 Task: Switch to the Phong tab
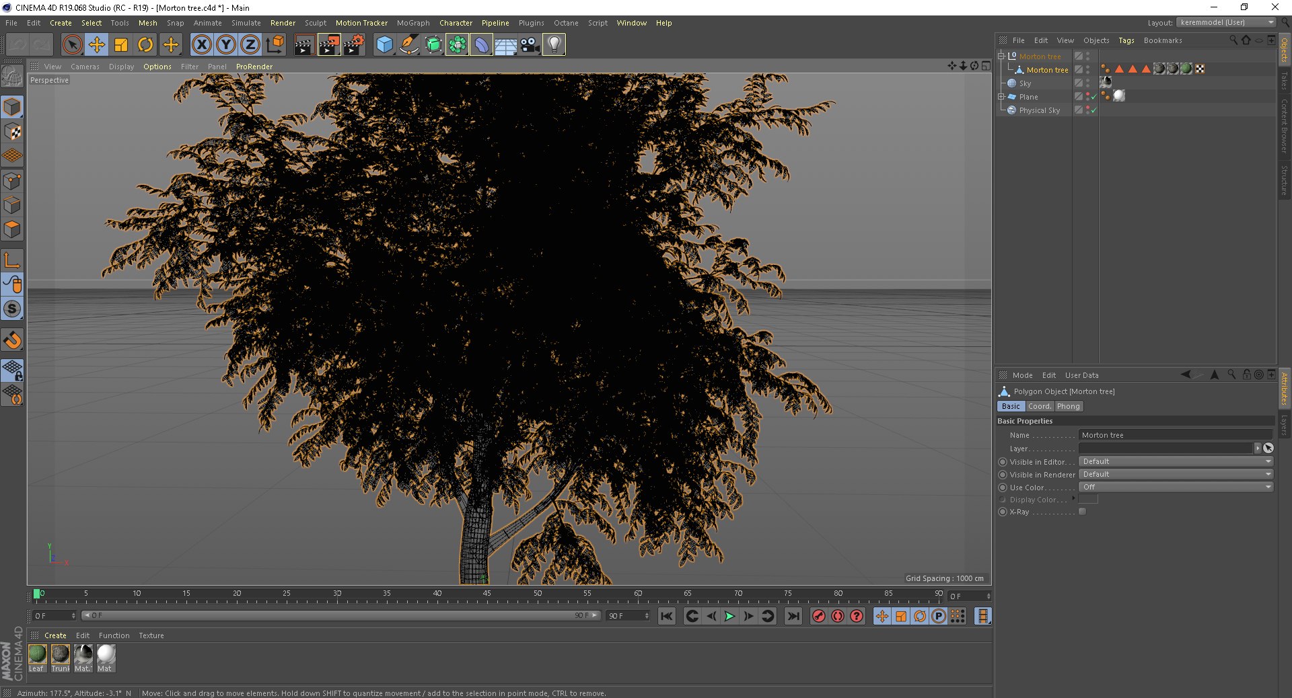[x=1068, y=406]
